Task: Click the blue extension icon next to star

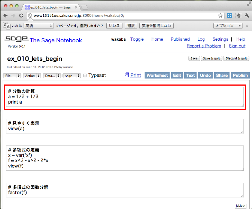Action: point(229,15)
